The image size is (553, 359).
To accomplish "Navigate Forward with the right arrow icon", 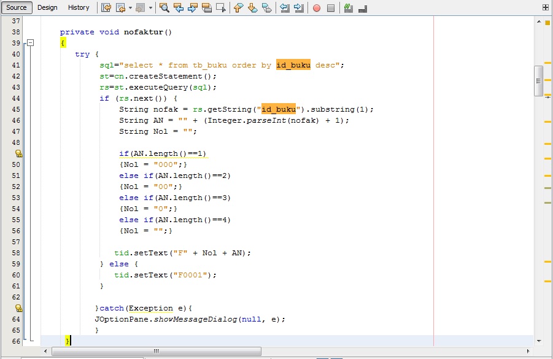I will [x=139, y=7].
